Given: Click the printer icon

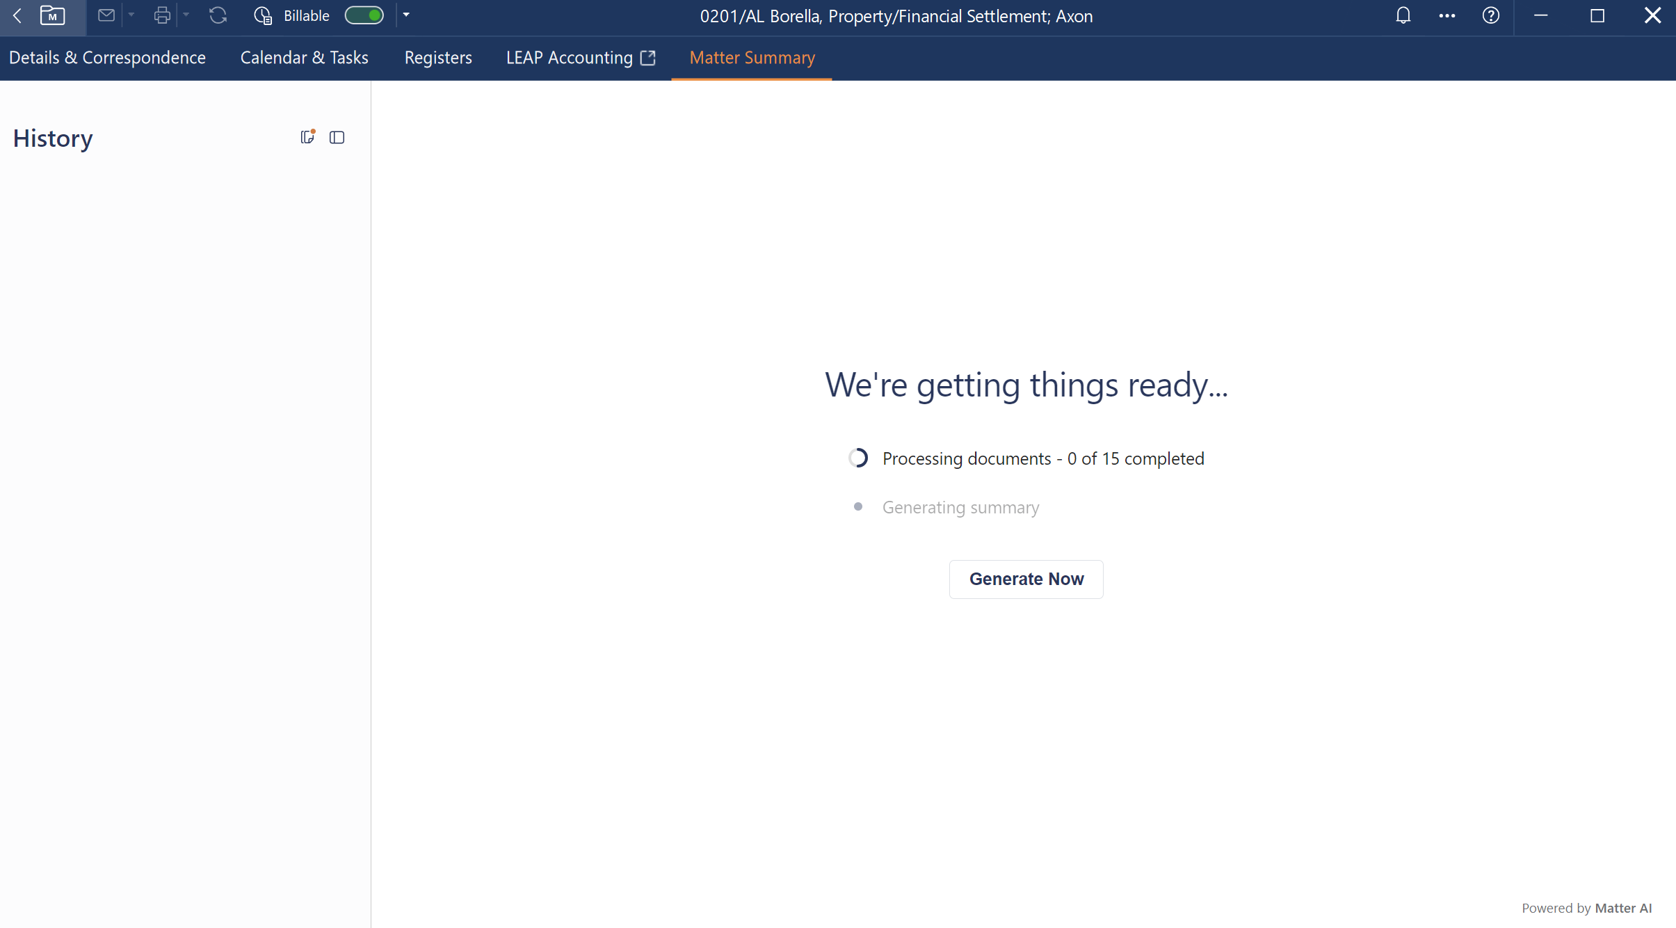Looking at the screenshot, I should 162,15.
